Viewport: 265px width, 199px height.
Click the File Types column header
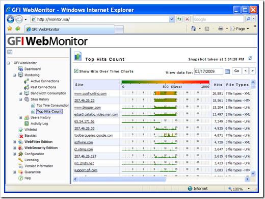tap(237, 85)
